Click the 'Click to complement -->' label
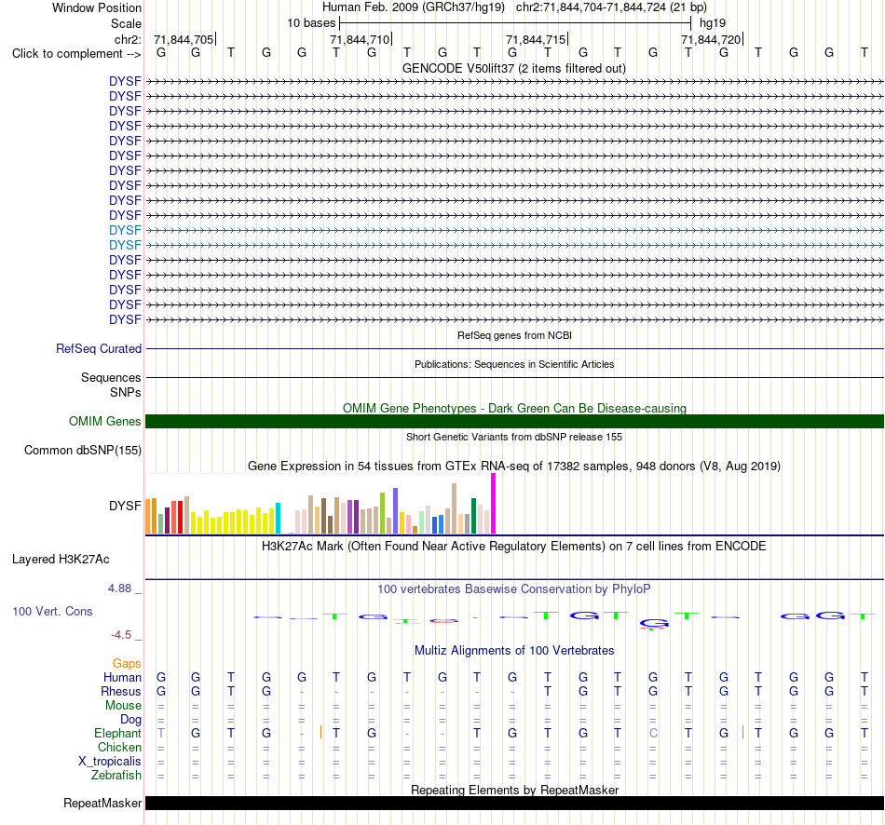The height and width of the screenshot is (825, 885). [76, 54]
